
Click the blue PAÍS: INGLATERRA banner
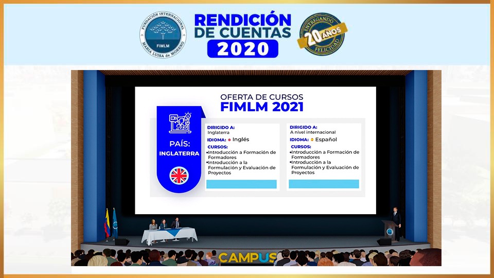(x=180, y=149)
